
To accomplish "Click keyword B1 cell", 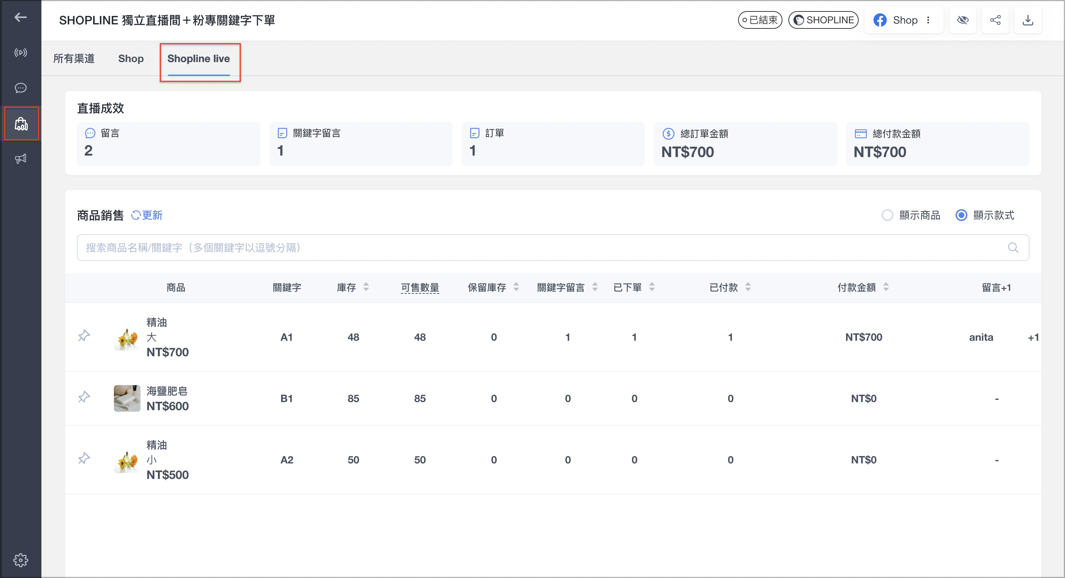I will point(287,398).
